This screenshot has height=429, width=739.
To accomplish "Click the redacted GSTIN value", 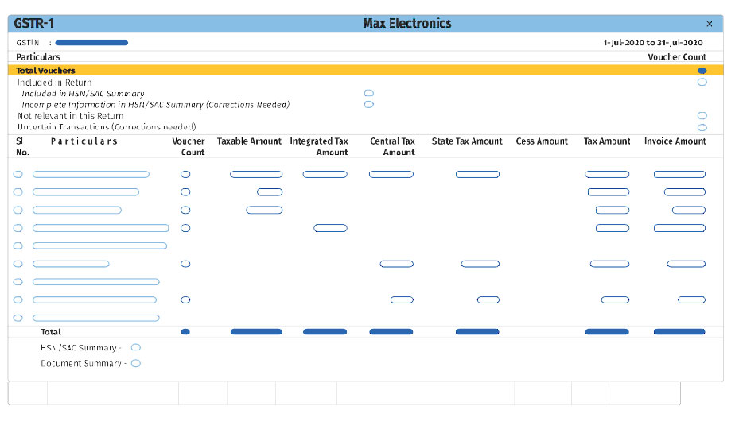I will point(91,43).
